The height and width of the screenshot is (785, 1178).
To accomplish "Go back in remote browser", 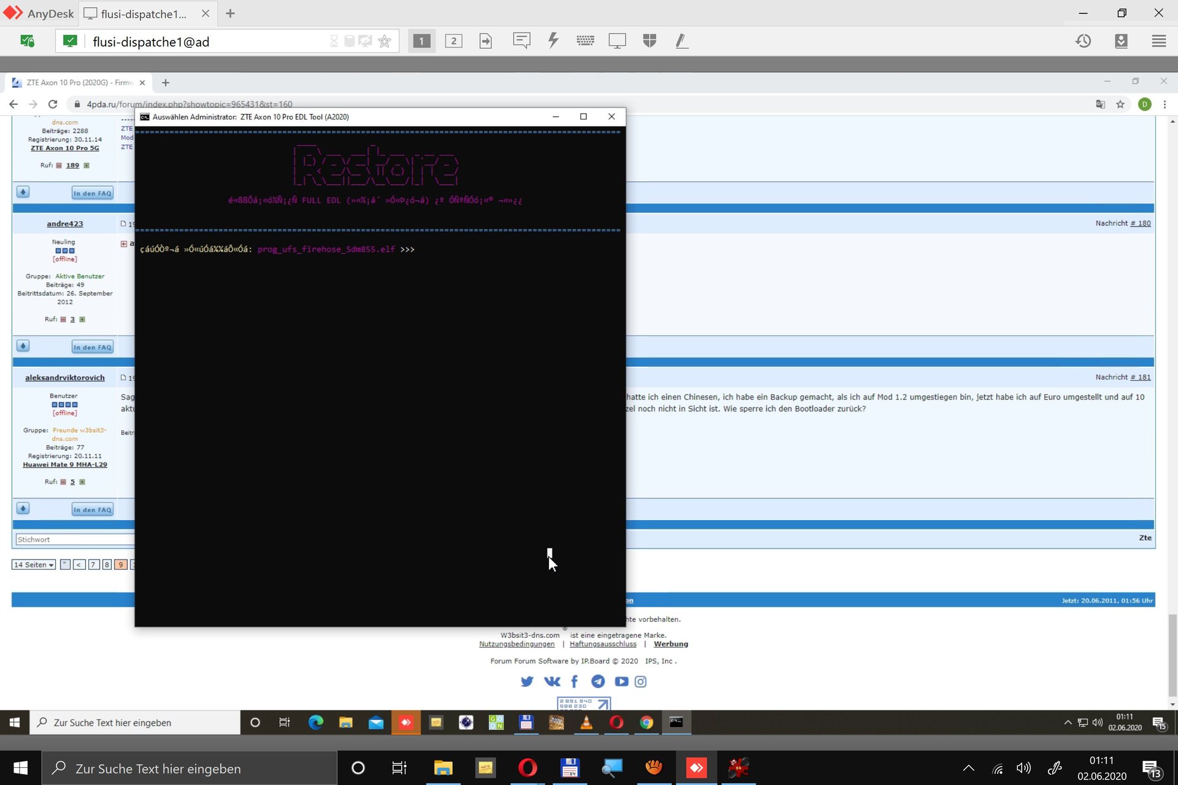I will point(13,104).
